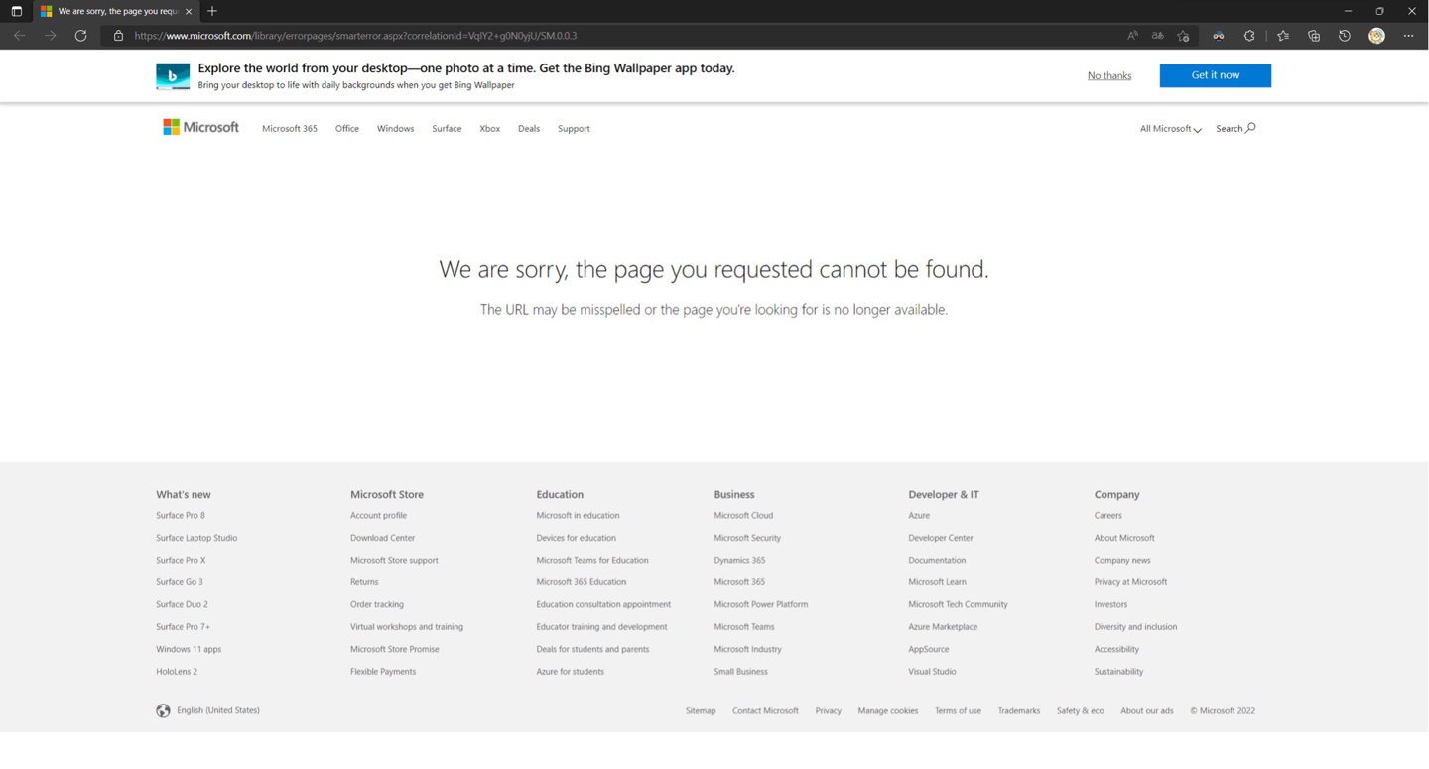Open Microsoft in education link

point(578,516)
